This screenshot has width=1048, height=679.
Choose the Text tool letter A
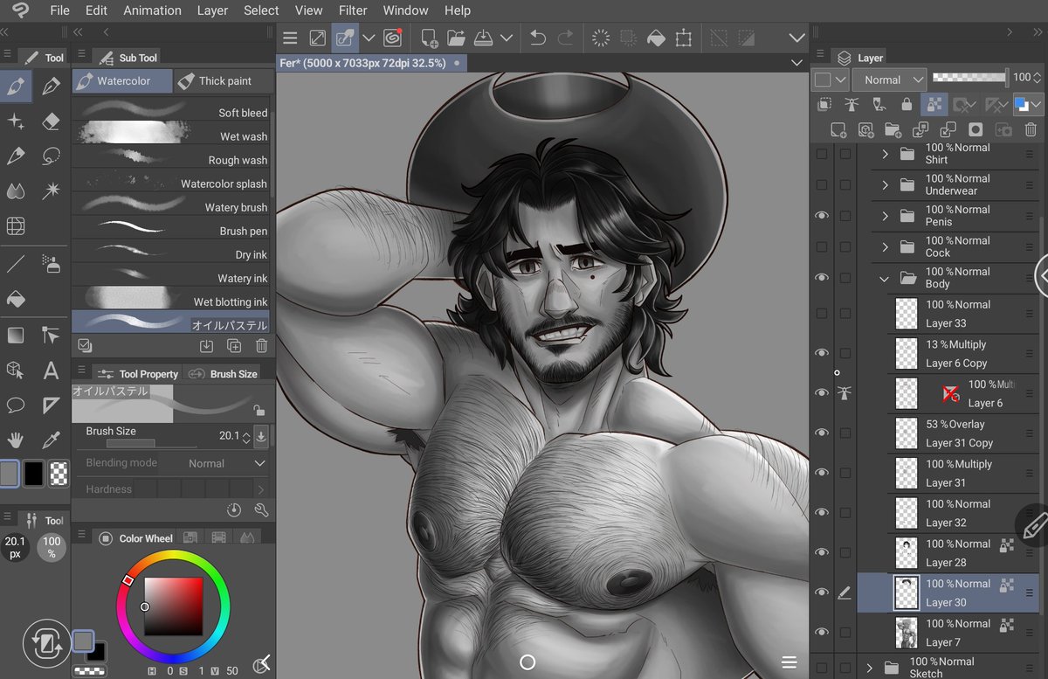(52, 371)
